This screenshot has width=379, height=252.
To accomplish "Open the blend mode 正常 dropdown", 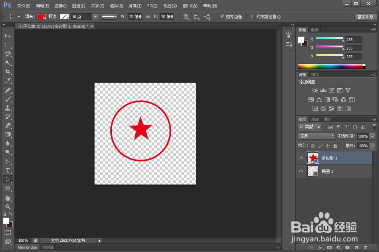I will point(316,136).
